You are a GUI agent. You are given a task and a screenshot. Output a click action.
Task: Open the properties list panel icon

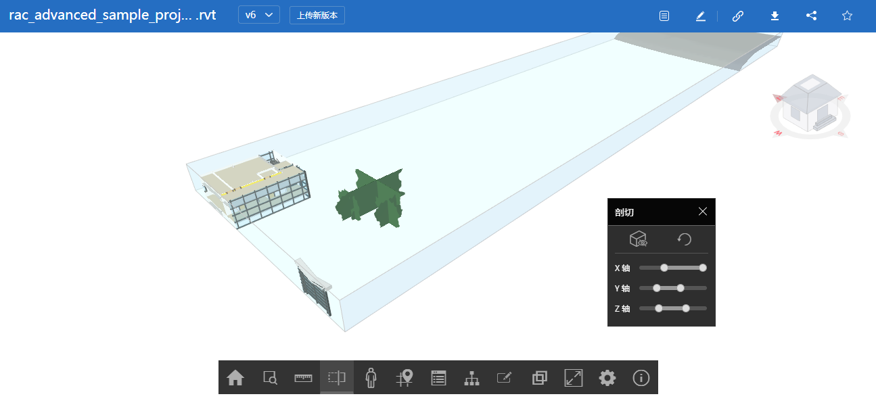[x=438, y=378]
